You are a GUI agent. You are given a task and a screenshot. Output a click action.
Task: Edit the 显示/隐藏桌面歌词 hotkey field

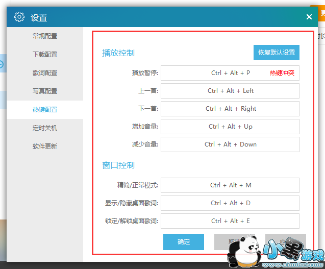(230, 203)
